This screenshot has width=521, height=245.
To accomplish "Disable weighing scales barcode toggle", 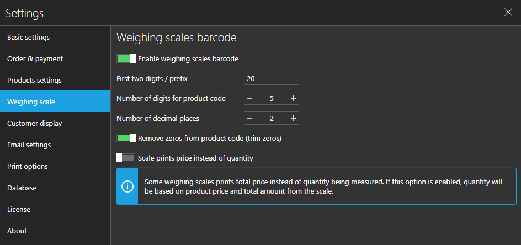I will [126, 58].
